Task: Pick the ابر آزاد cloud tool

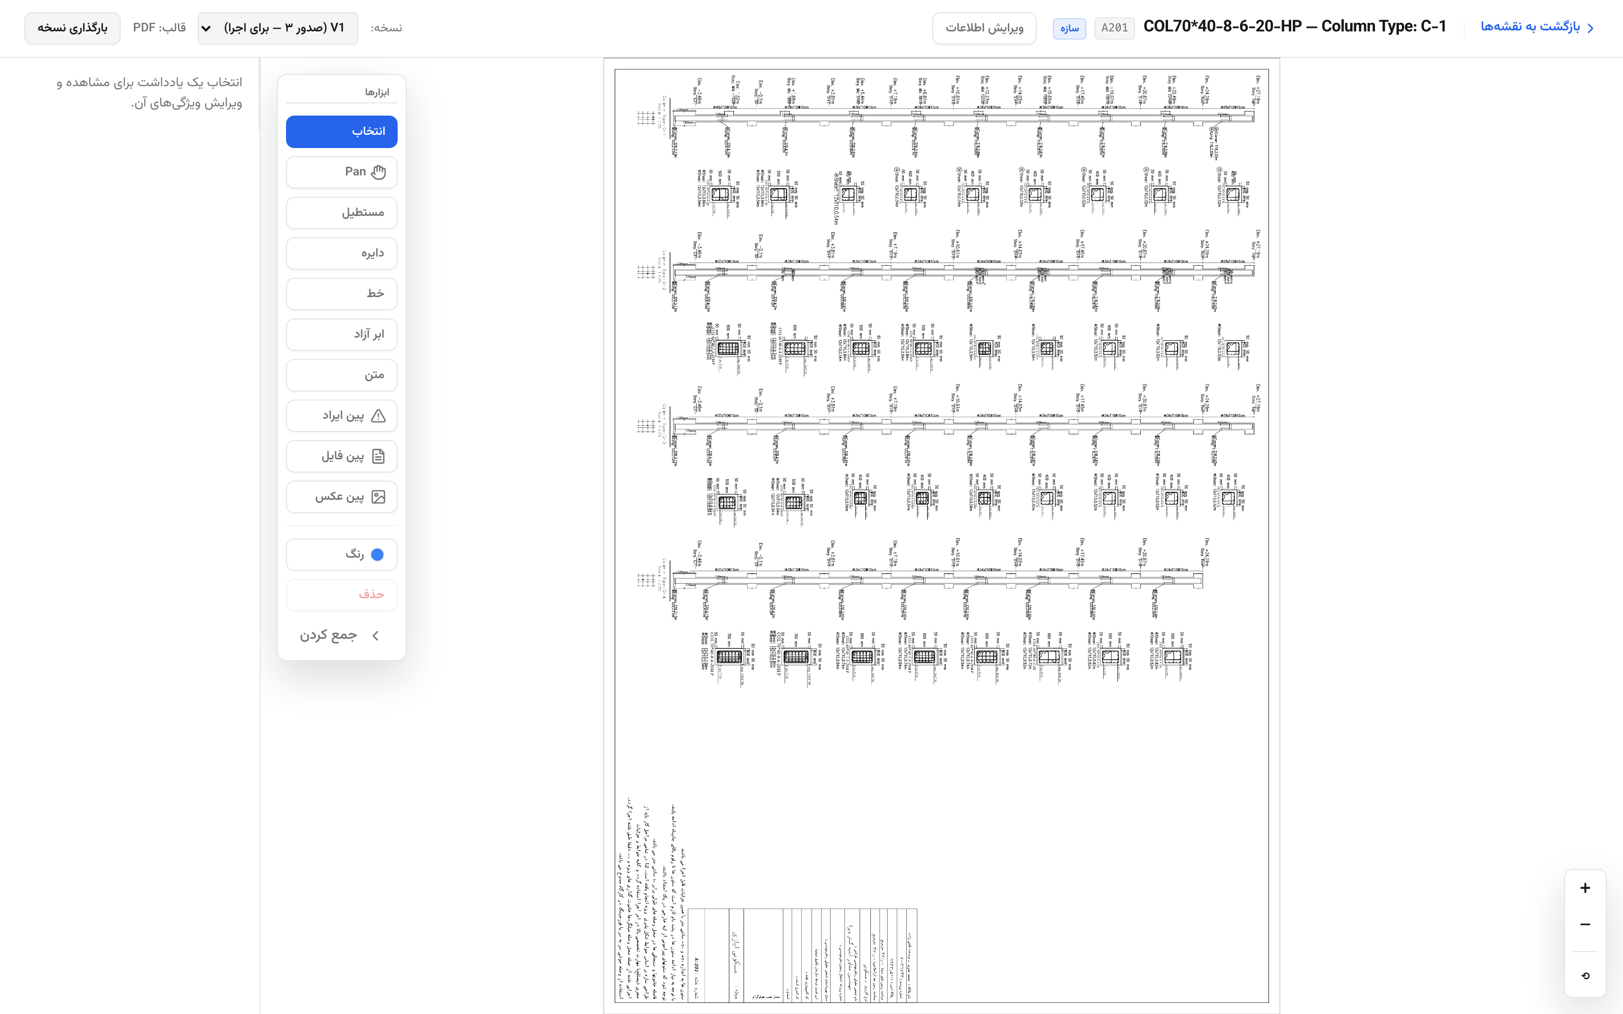Action: (x=341, y=335)
